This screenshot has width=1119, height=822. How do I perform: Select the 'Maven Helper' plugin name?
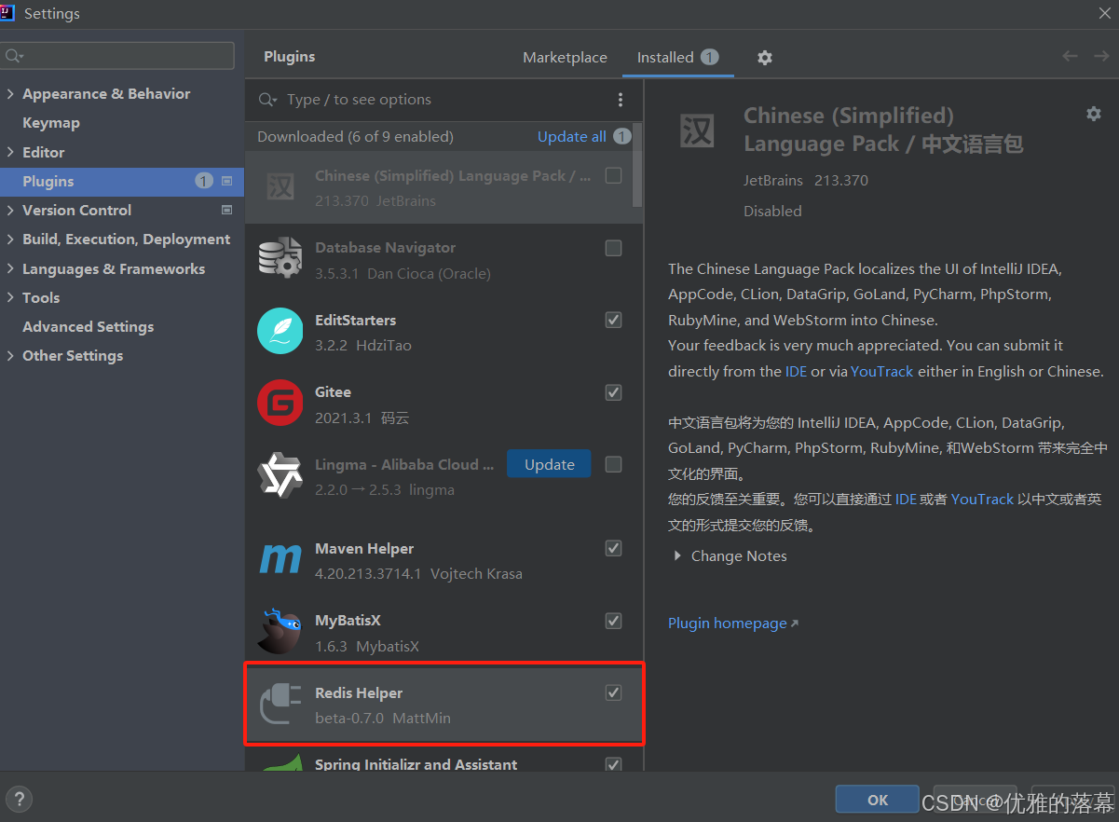364,549
